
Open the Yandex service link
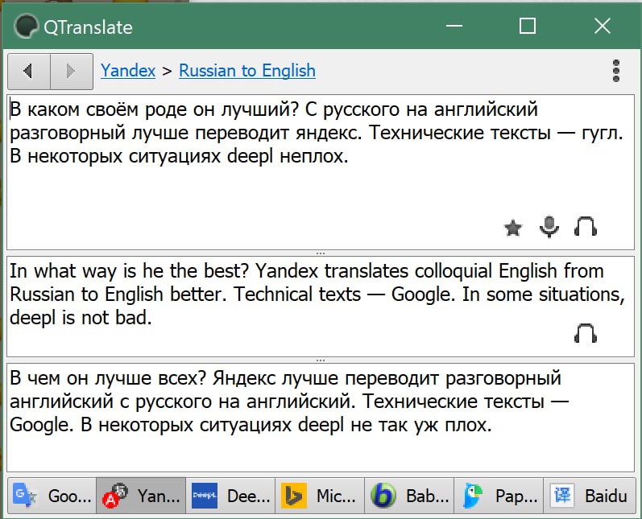click(x=128, y=71)
